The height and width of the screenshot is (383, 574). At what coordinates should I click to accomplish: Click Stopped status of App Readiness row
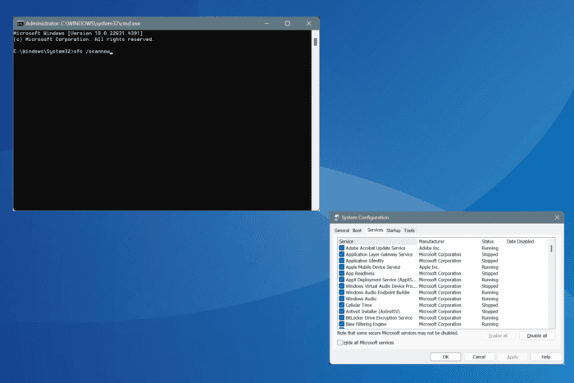pos(490,274)
